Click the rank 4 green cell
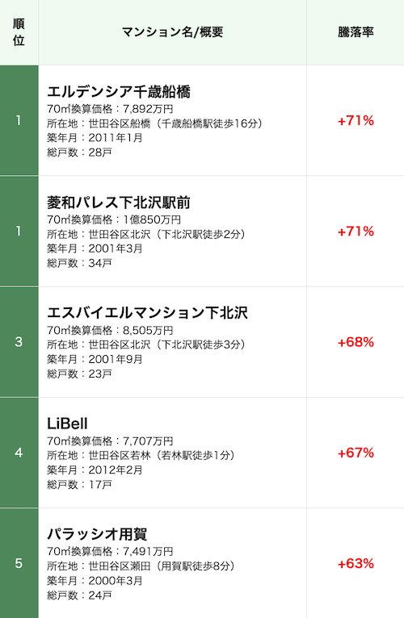Screen dimensions: 404x618 19,453
